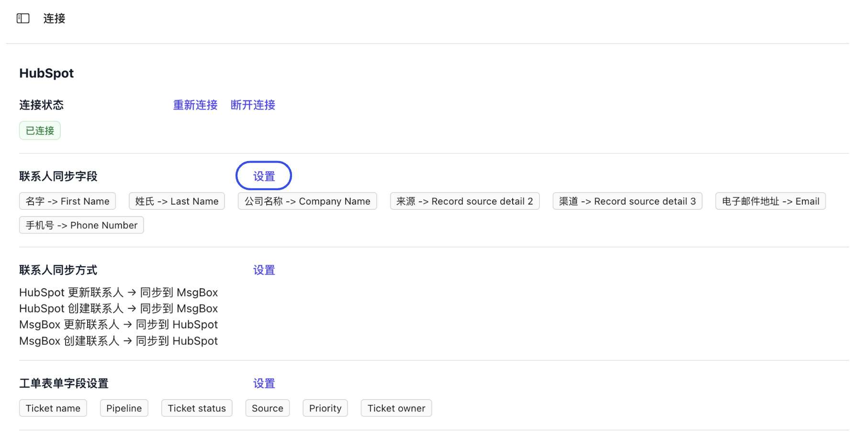Open 联系人同步方式 settings with its 设置 link
Screen dimensions: 853x434
(x=263, y=270)
